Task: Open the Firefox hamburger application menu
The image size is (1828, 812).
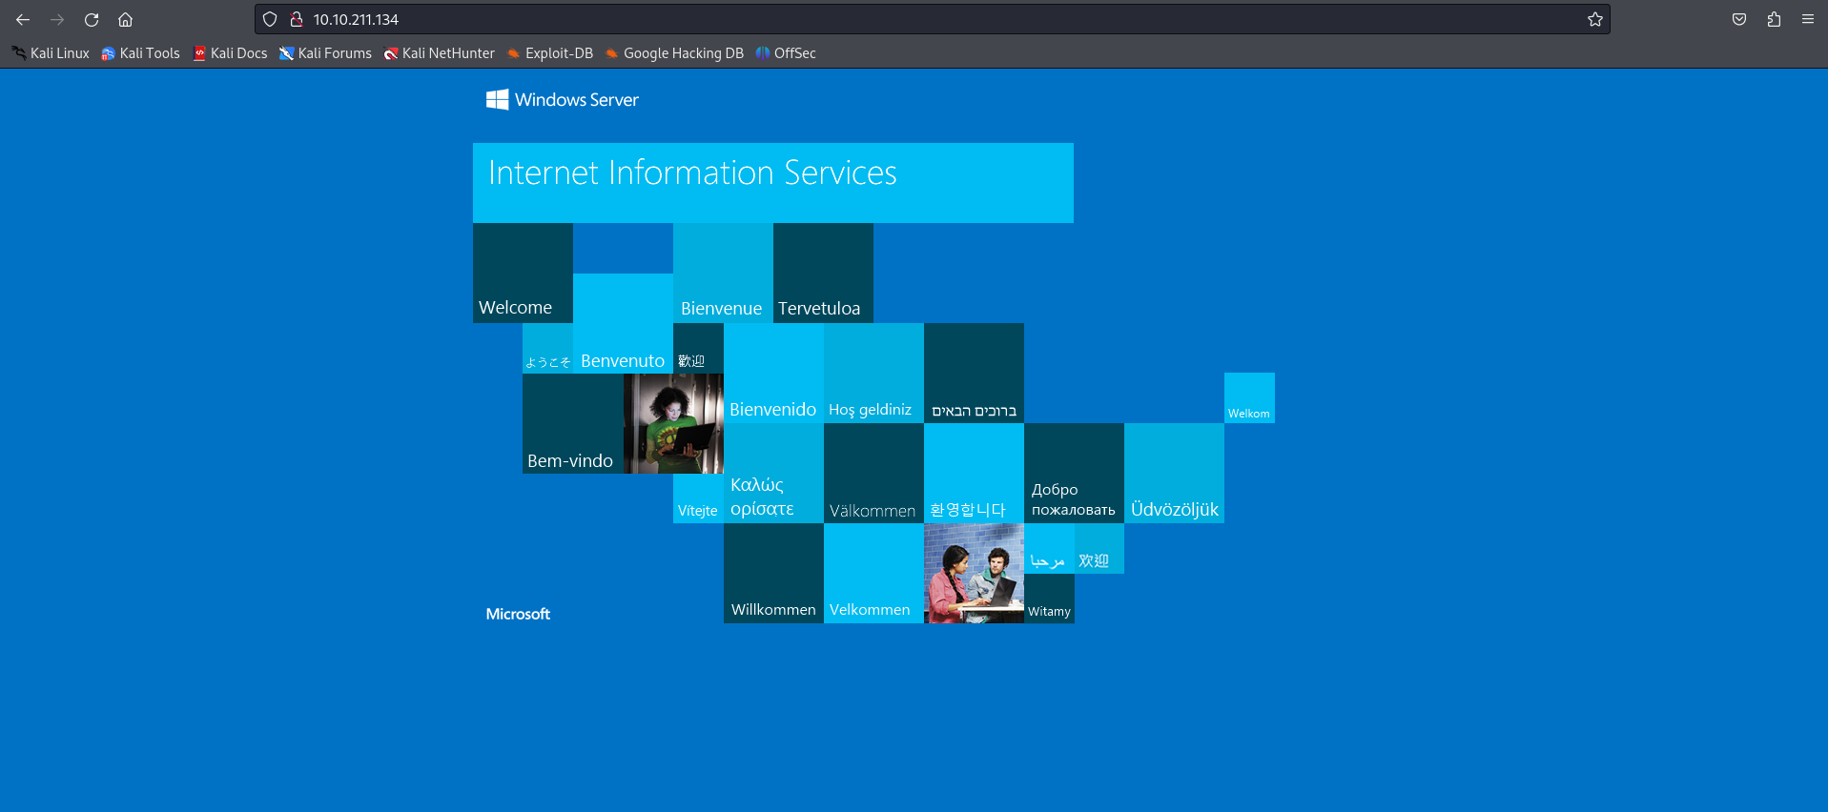Action: [1808, 19]
